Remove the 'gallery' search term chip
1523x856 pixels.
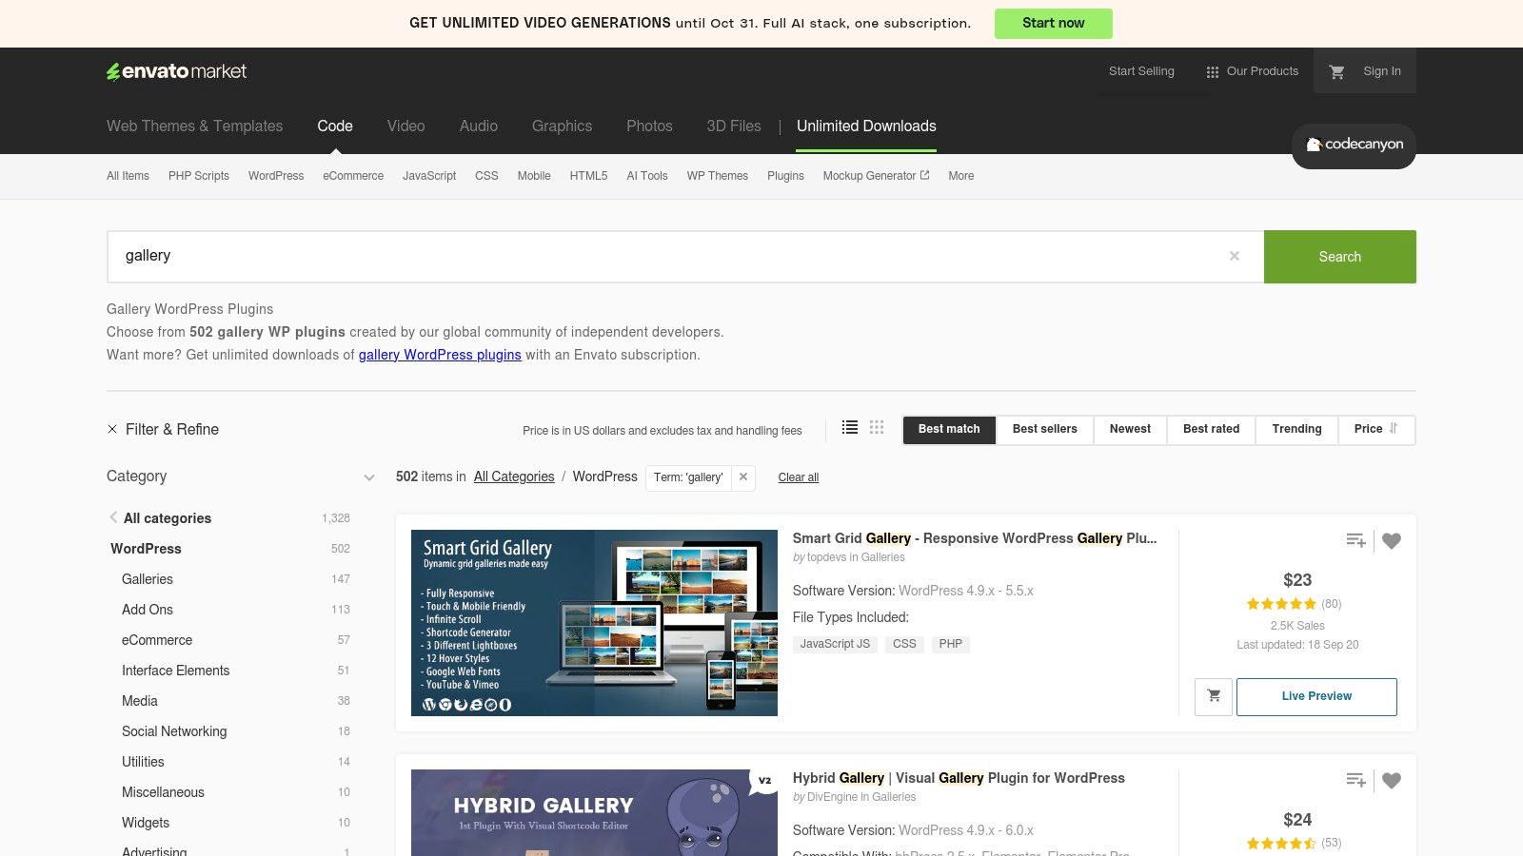click(x=742, y=477)
